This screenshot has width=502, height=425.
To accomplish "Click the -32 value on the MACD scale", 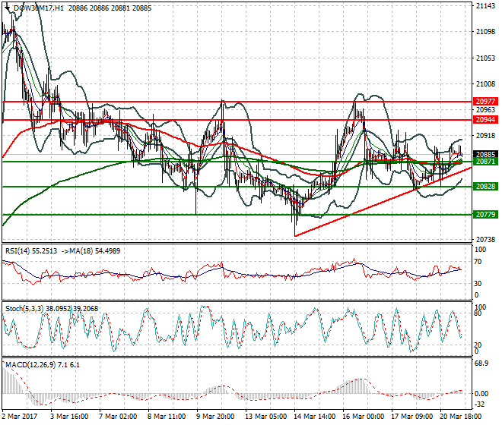I will [x=480, y=405].
